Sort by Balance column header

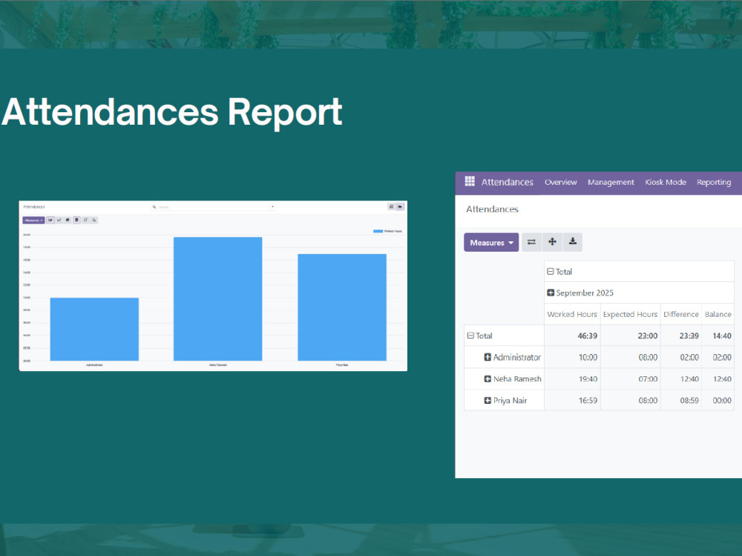click(x=718, y=314)
